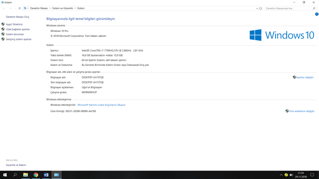Screen dimensions: 319x179
Task: Select the 16,0 GB RAM value
Action: pyautogui.click(x=102, y=55)
